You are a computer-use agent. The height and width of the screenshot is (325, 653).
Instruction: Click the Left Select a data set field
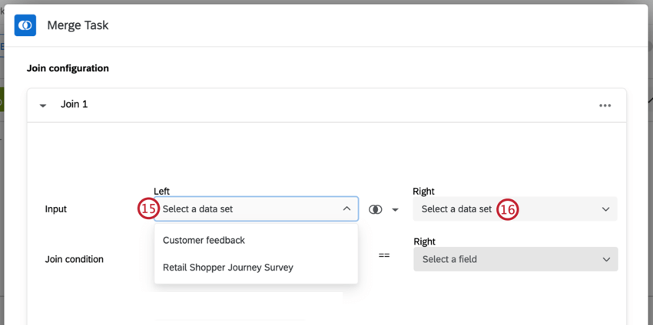point(246,208)
